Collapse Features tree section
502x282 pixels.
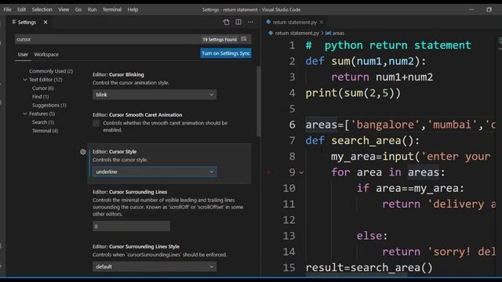[x=25, y=114]
